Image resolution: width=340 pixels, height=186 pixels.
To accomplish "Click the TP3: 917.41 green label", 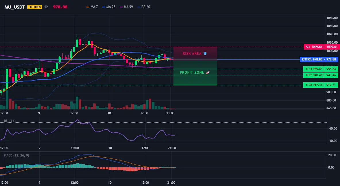I will point(313,85).
